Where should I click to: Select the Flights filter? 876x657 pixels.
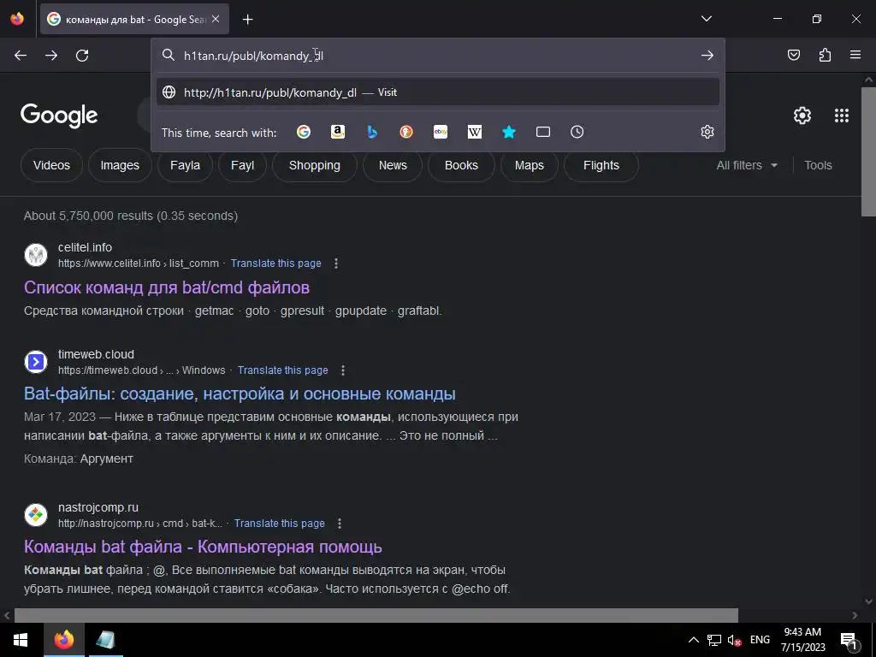pyautogui.click(x=601, y=165)
